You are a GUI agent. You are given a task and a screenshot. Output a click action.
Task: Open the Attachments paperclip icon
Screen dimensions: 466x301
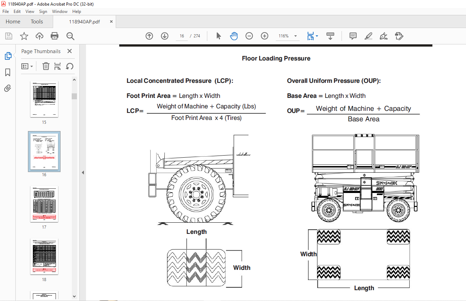tap(8, 88)
